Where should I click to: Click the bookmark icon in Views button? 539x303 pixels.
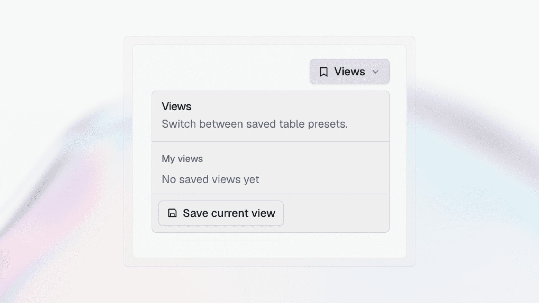point(323,72)
